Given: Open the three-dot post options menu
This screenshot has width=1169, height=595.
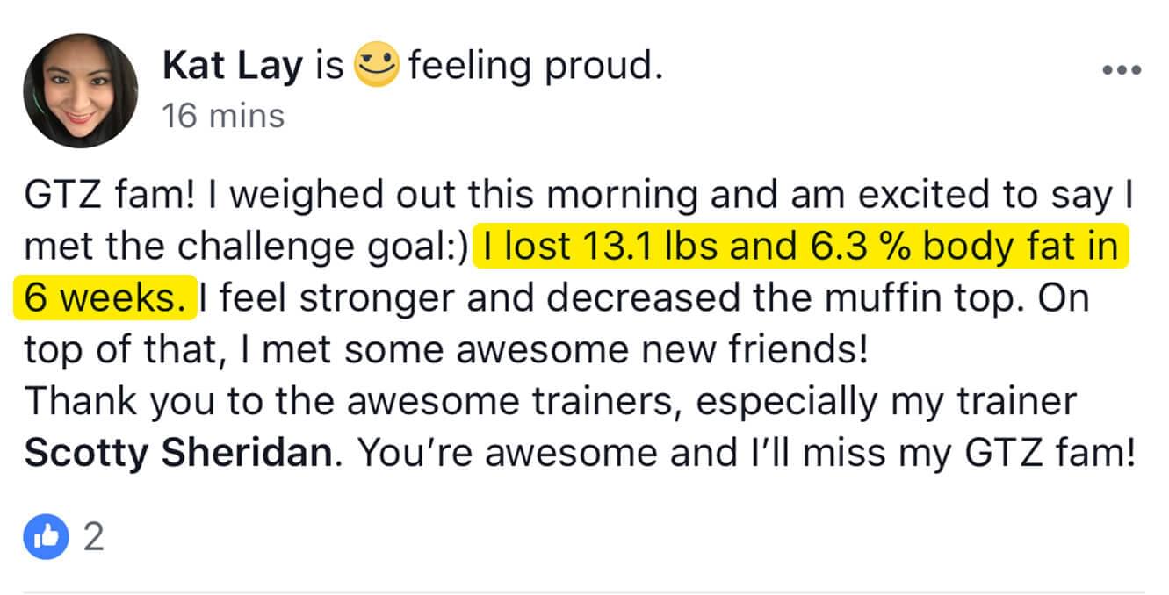Looking at the screenshot, I should (1122, 70).
